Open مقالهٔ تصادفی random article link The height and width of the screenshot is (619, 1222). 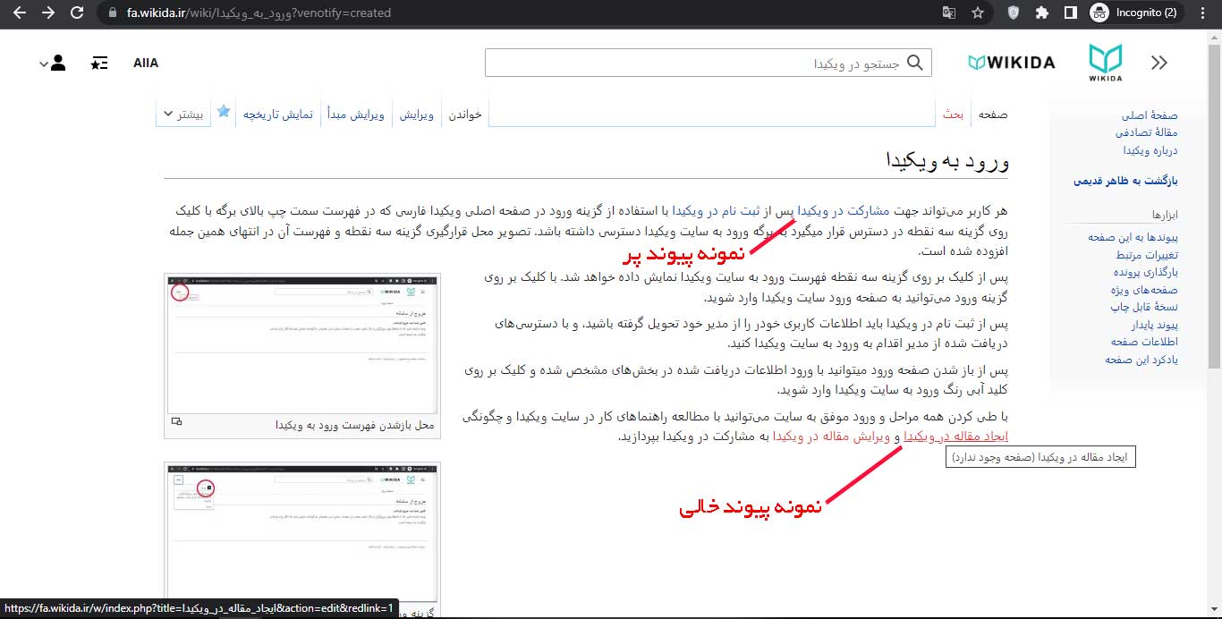[x=1146, y=132]
